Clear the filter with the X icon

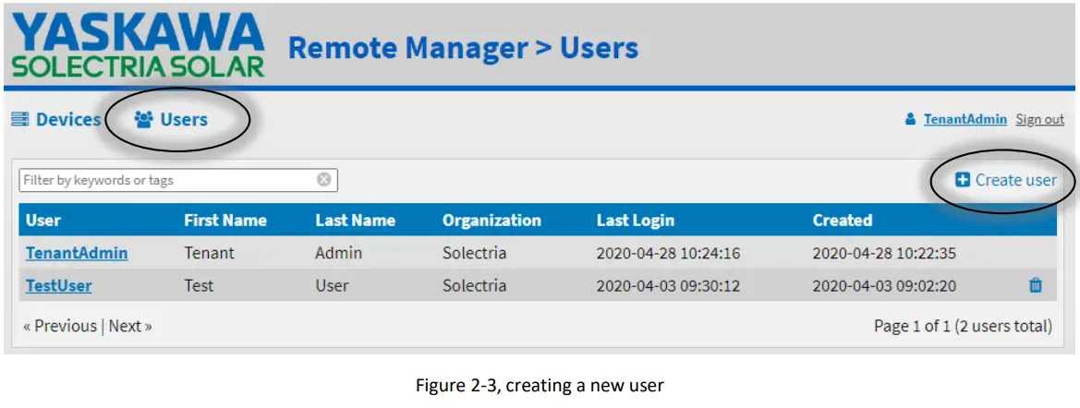pos(324,180)
